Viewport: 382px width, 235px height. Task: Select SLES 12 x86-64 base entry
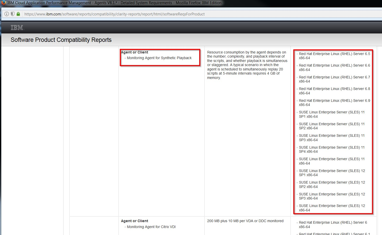332,208
